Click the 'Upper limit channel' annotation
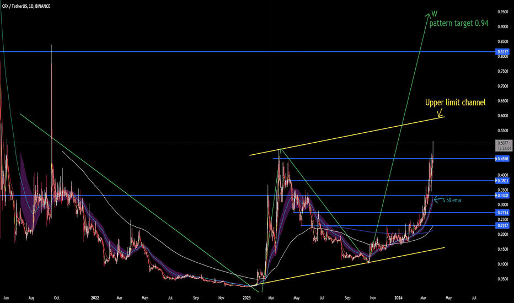This screenshot has width=514, height=303. click(x=455, y=102)
